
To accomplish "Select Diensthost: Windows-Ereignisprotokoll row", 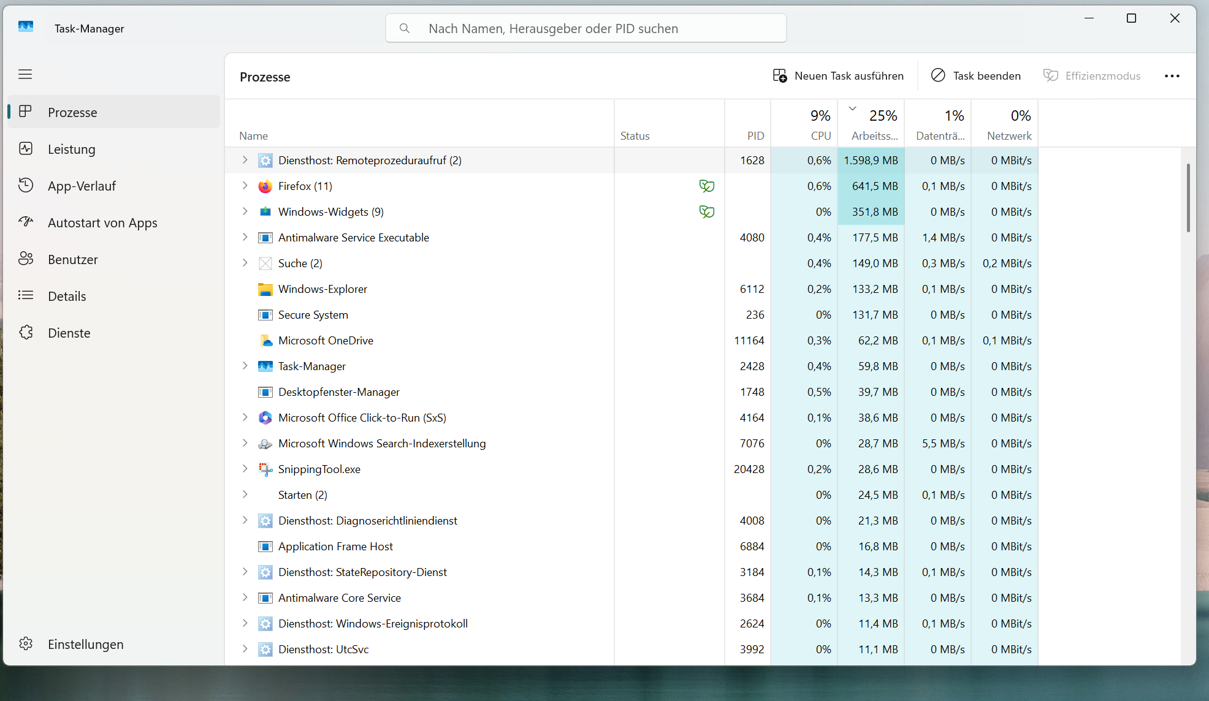I will click(x=631, y=623).
